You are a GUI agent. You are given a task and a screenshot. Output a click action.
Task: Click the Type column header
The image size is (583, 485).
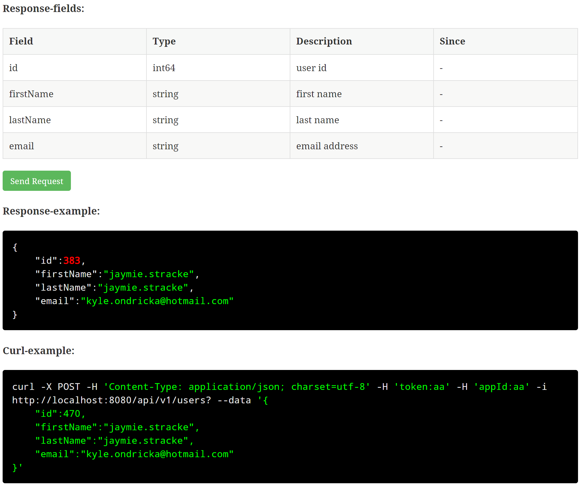[164, 41]
